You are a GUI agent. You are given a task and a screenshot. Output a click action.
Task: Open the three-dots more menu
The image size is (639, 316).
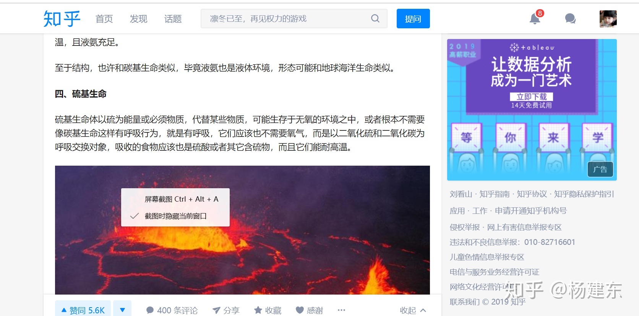341,310
